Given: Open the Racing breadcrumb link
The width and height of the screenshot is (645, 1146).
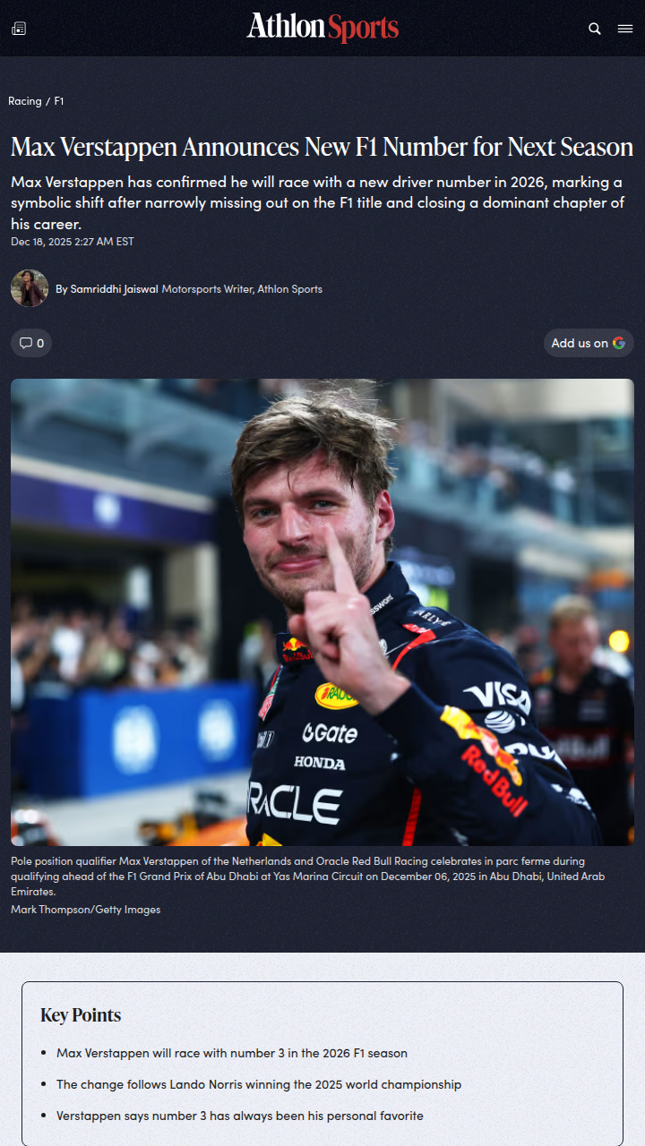Looking at the screenshot, I should click(25, 101).
